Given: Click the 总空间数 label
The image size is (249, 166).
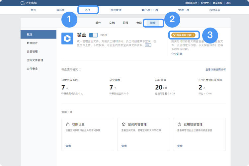Looking at the screenshot, I should point(115,80).
